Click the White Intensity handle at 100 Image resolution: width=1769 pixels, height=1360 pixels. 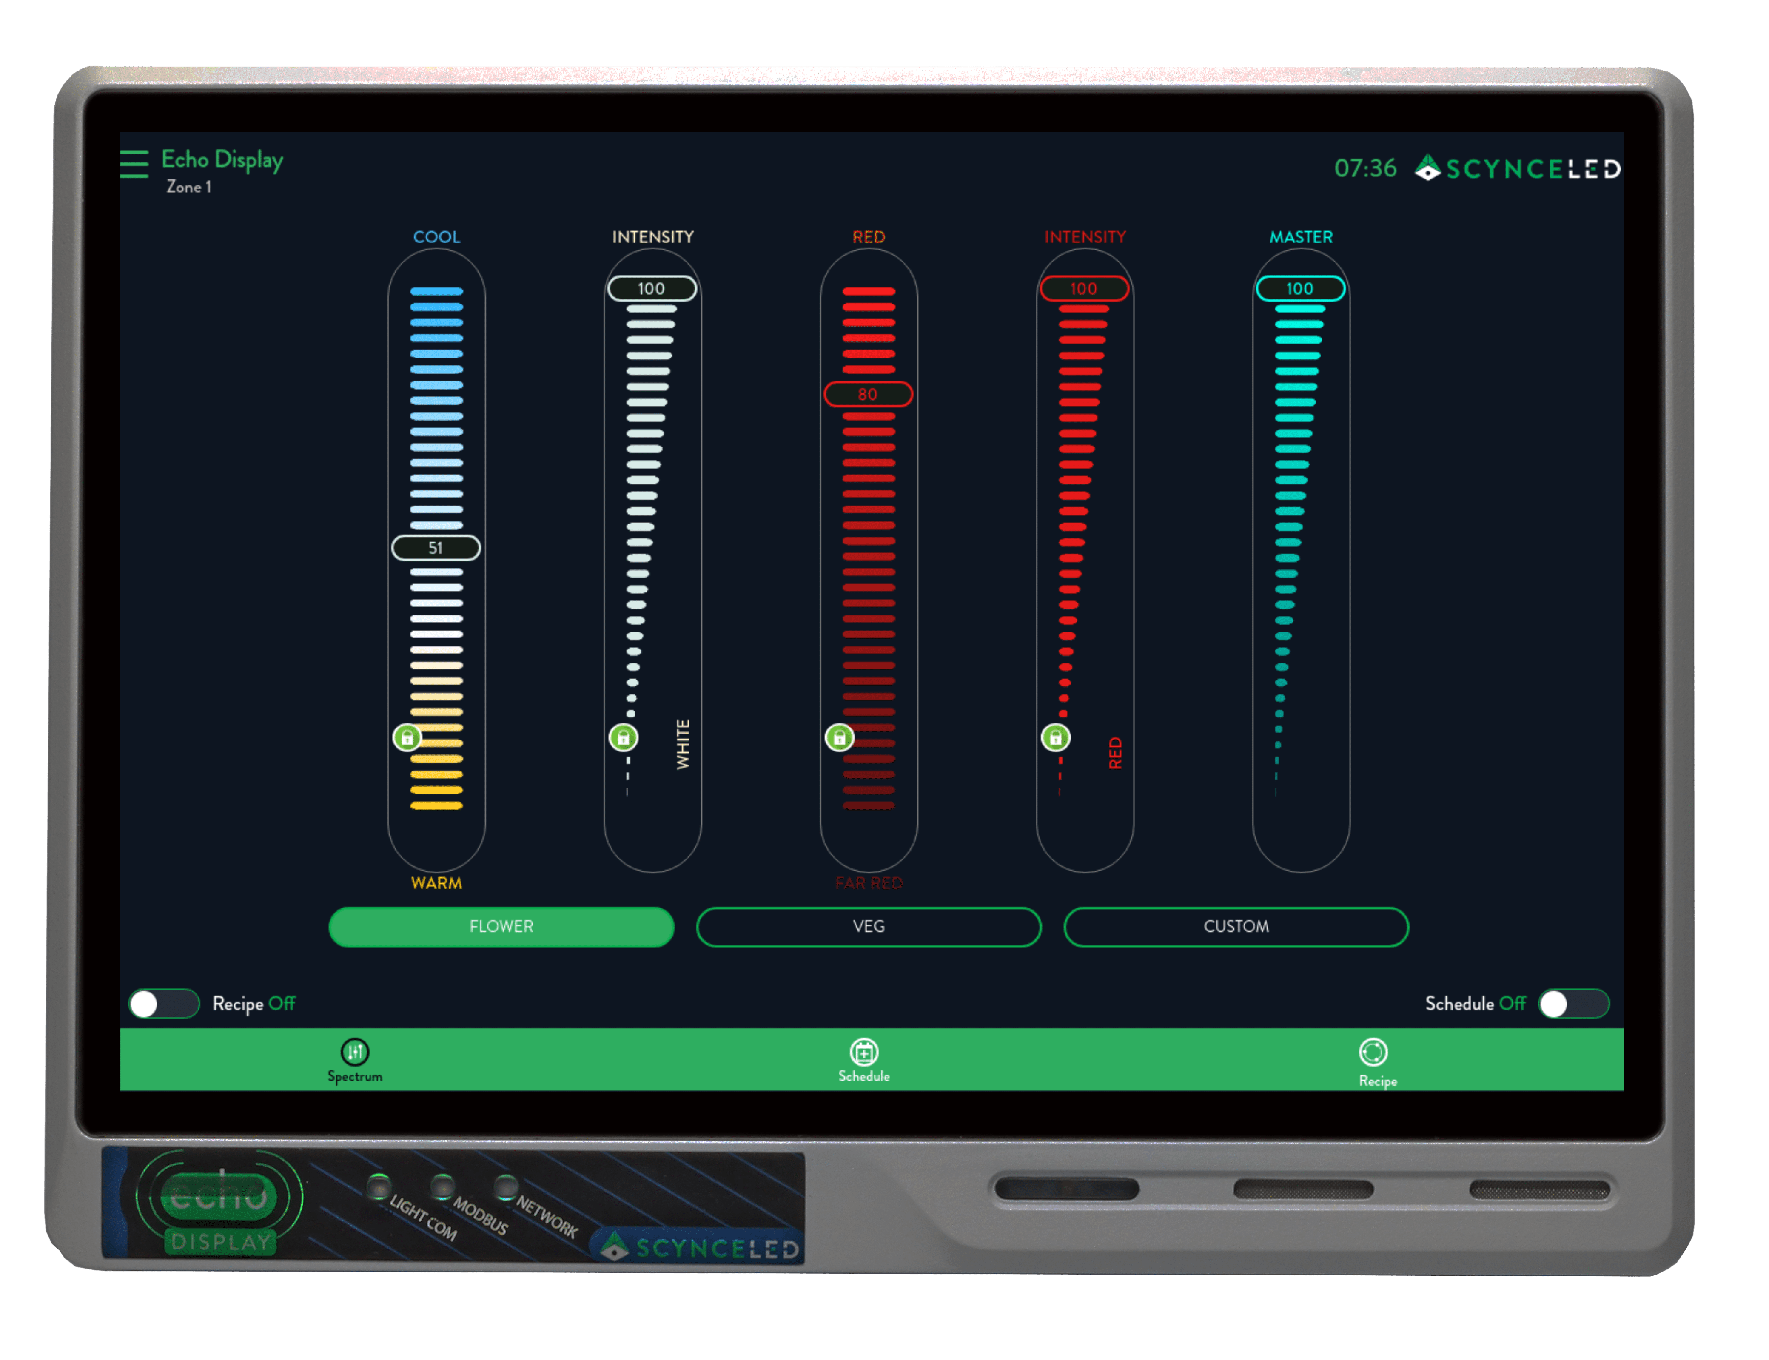point(652,288)
